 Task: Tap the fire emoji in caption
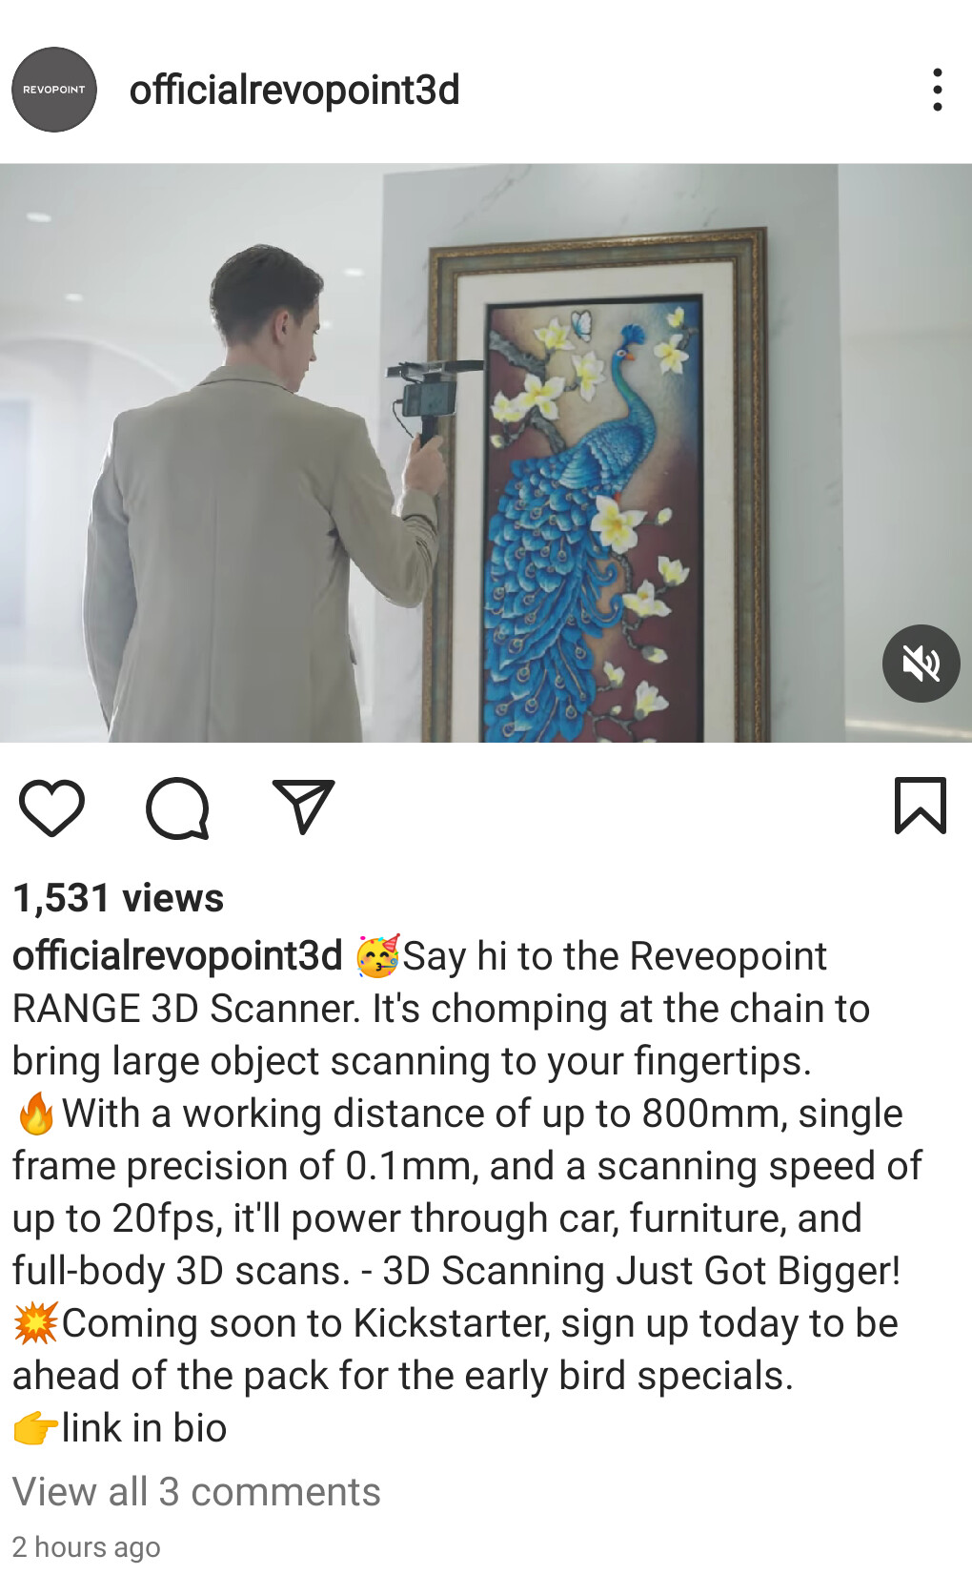36,1113
